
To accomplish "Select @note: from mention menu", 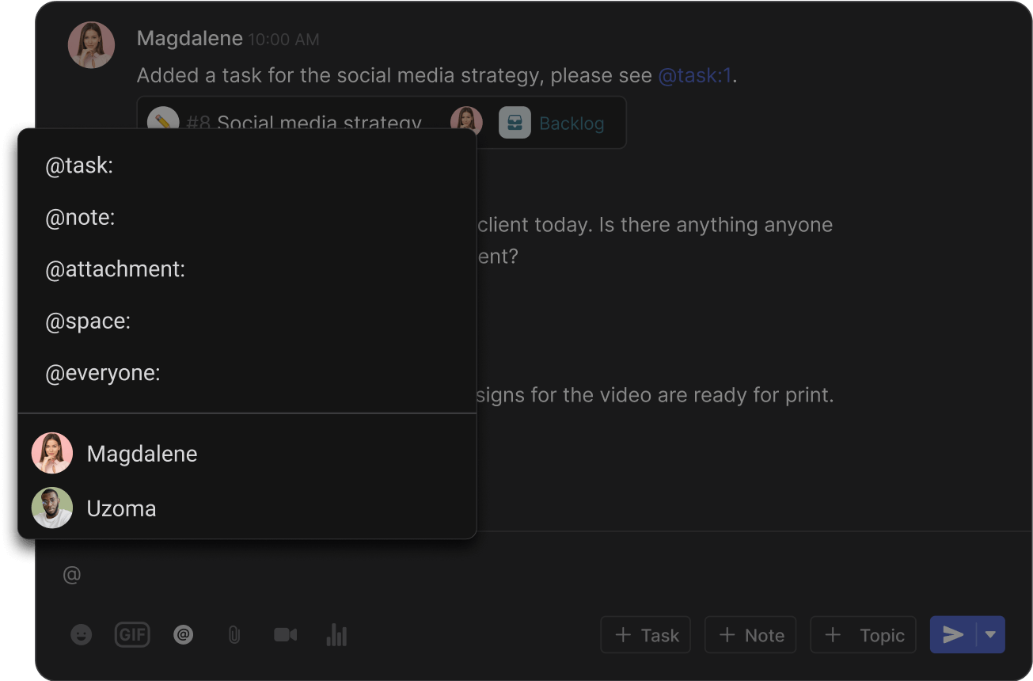I will 80,217.
